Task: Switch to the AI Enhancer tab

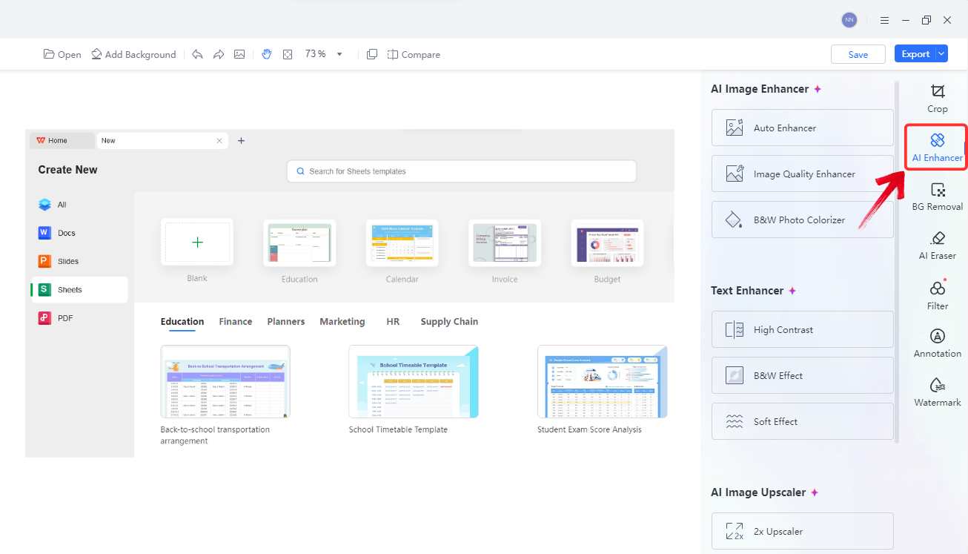Action: pos(937,148)
